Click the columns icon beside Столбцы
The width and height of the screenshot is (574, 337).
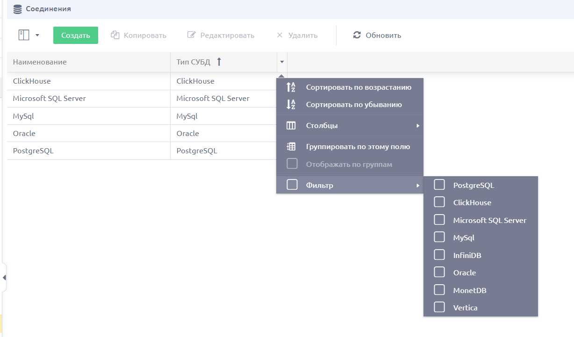[291, 126]
